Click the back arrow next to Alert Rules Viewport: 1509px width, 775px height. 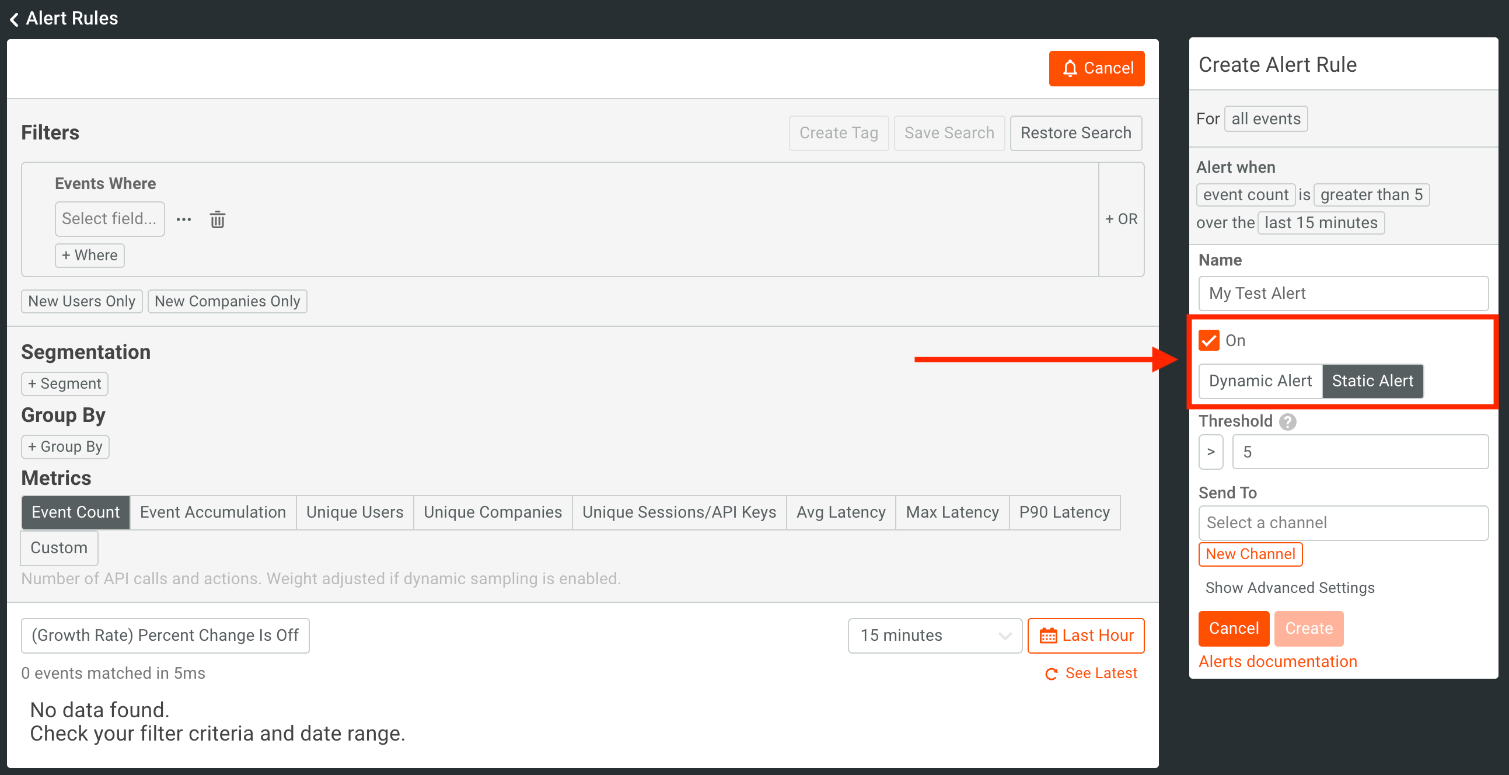coord(13,18)
